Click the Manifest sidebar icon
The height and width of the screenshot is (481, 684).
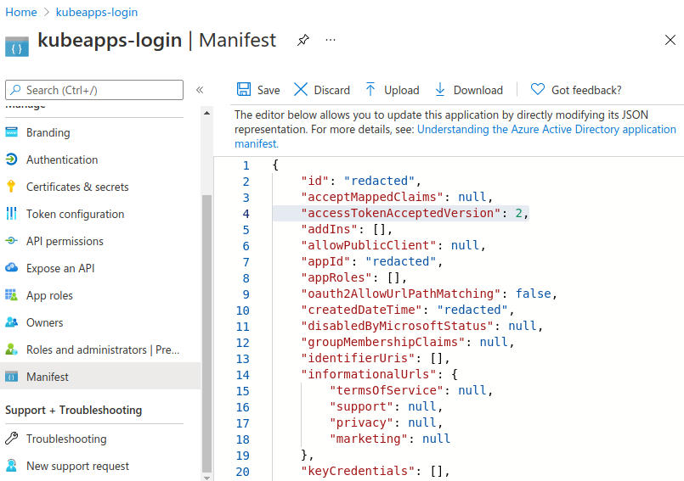(x=12, y=377)
